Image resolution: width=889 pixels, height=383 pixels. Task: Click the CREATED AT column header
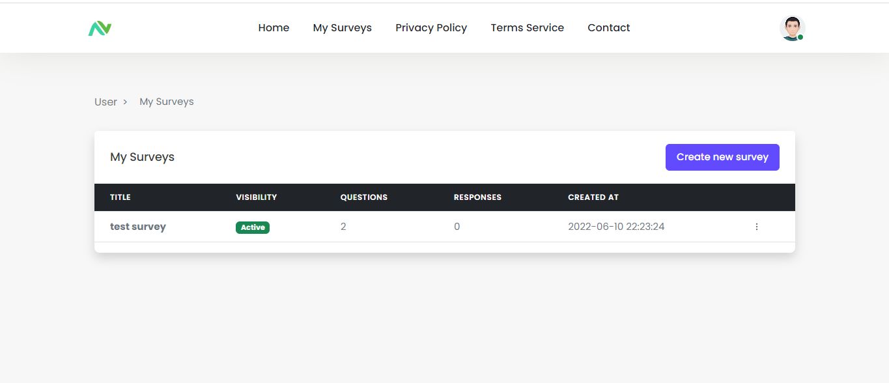[593, 197]
